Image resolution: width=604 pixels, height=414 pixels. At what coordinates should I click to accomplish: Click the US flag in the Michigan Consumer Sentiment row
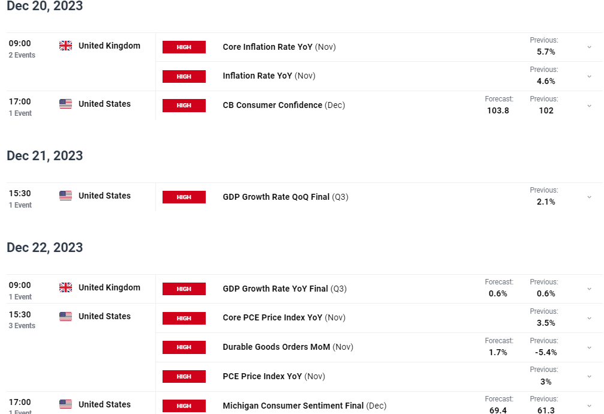click(x=65, y=404)
